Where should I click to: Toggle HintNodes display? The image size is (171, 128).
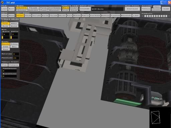click(54, 8)
